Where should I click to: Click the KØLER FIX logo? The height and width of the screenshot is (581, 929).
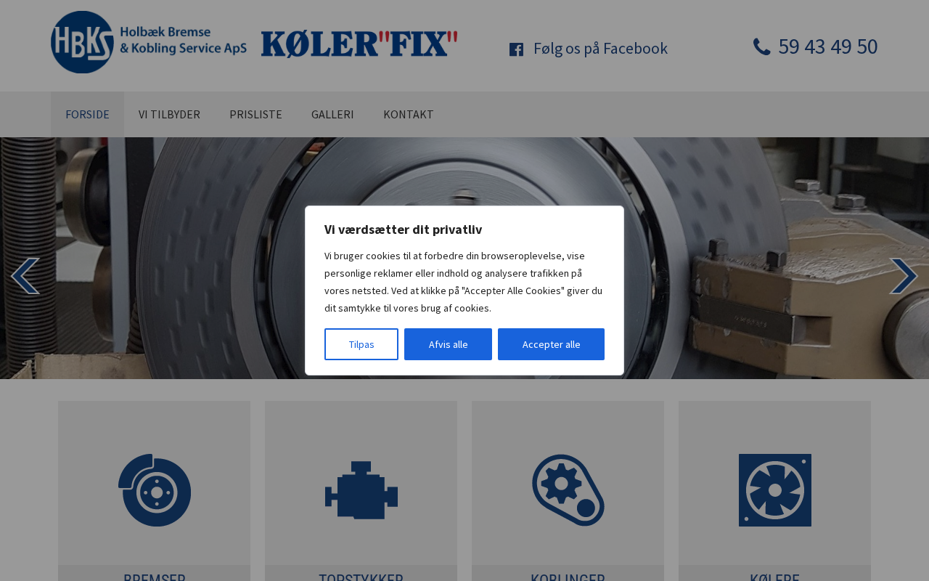point(359,44)
